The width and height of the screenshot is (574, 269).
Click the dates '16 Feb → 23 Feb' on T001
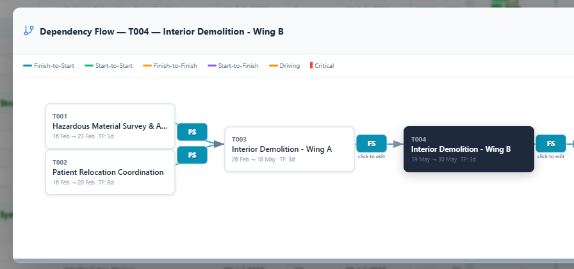tap(74, 136)
